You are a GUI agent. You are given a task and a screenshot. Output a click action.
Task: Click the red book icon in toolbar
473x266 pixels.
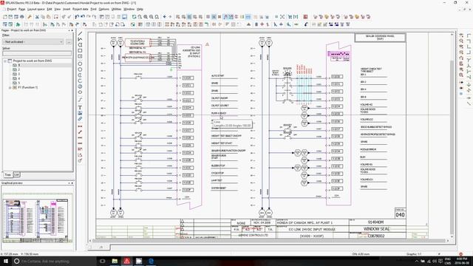[x=305, y=17]
